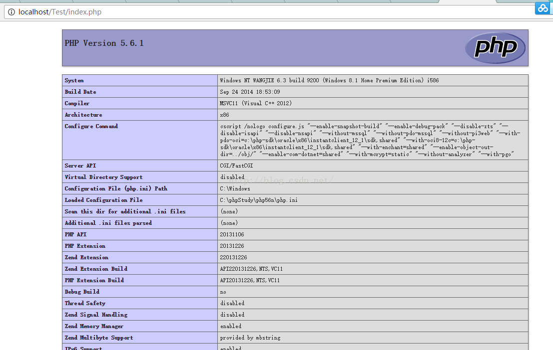Image resolution: width=553 pixels, height=350 pixels.
Task: Click 'Loaded Configuration File' label
Action: (x=104, y=200)
